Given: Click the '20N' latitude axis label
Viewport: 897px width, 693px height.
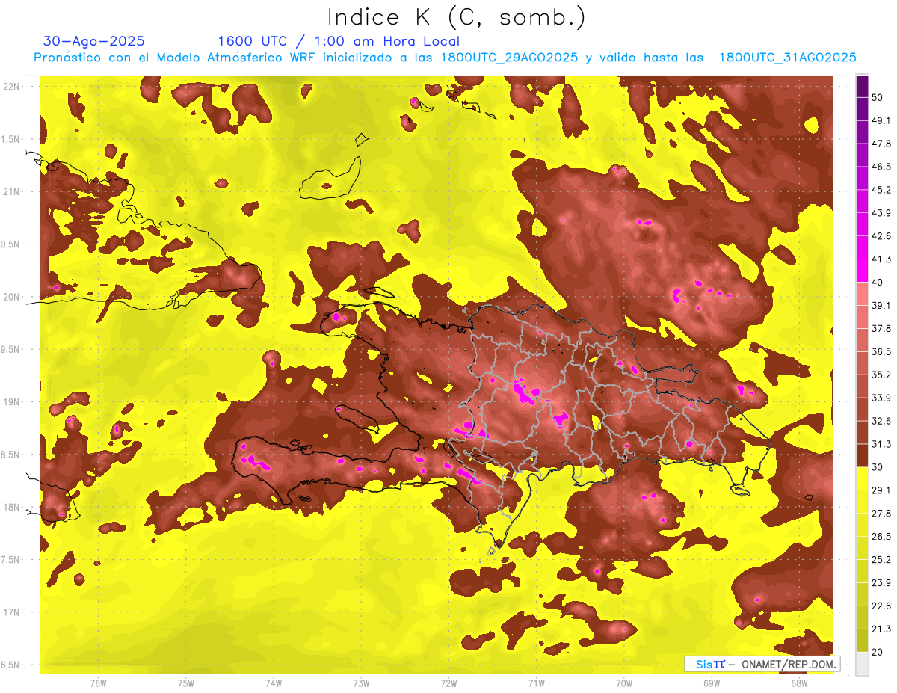Looking at the screenshot, I should tap(11, 297).
